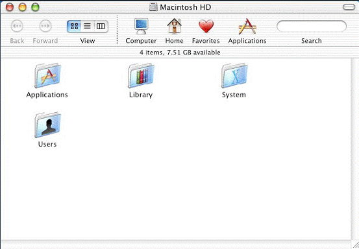Hide toolbar using the oval title-bar button
This screenshot has width=359, height=249.
click(x=349, y=7)
